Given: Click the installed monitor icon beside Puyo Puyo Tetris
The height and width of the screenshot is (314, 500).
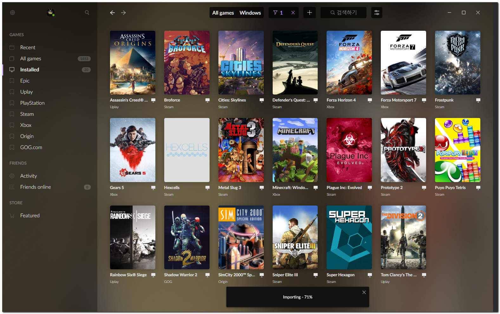Looking at the screenshot, I should click(x=478, y=188).
